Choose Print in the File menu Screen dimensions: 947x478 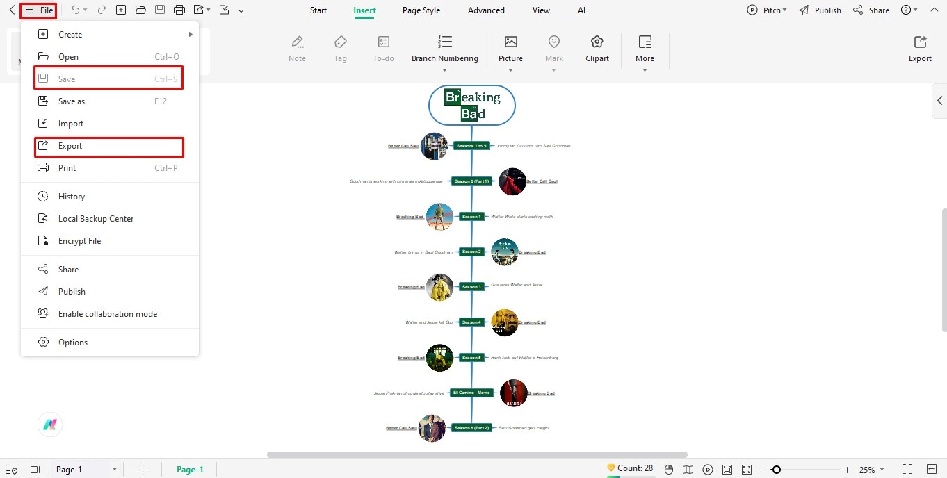click(110, 168)
